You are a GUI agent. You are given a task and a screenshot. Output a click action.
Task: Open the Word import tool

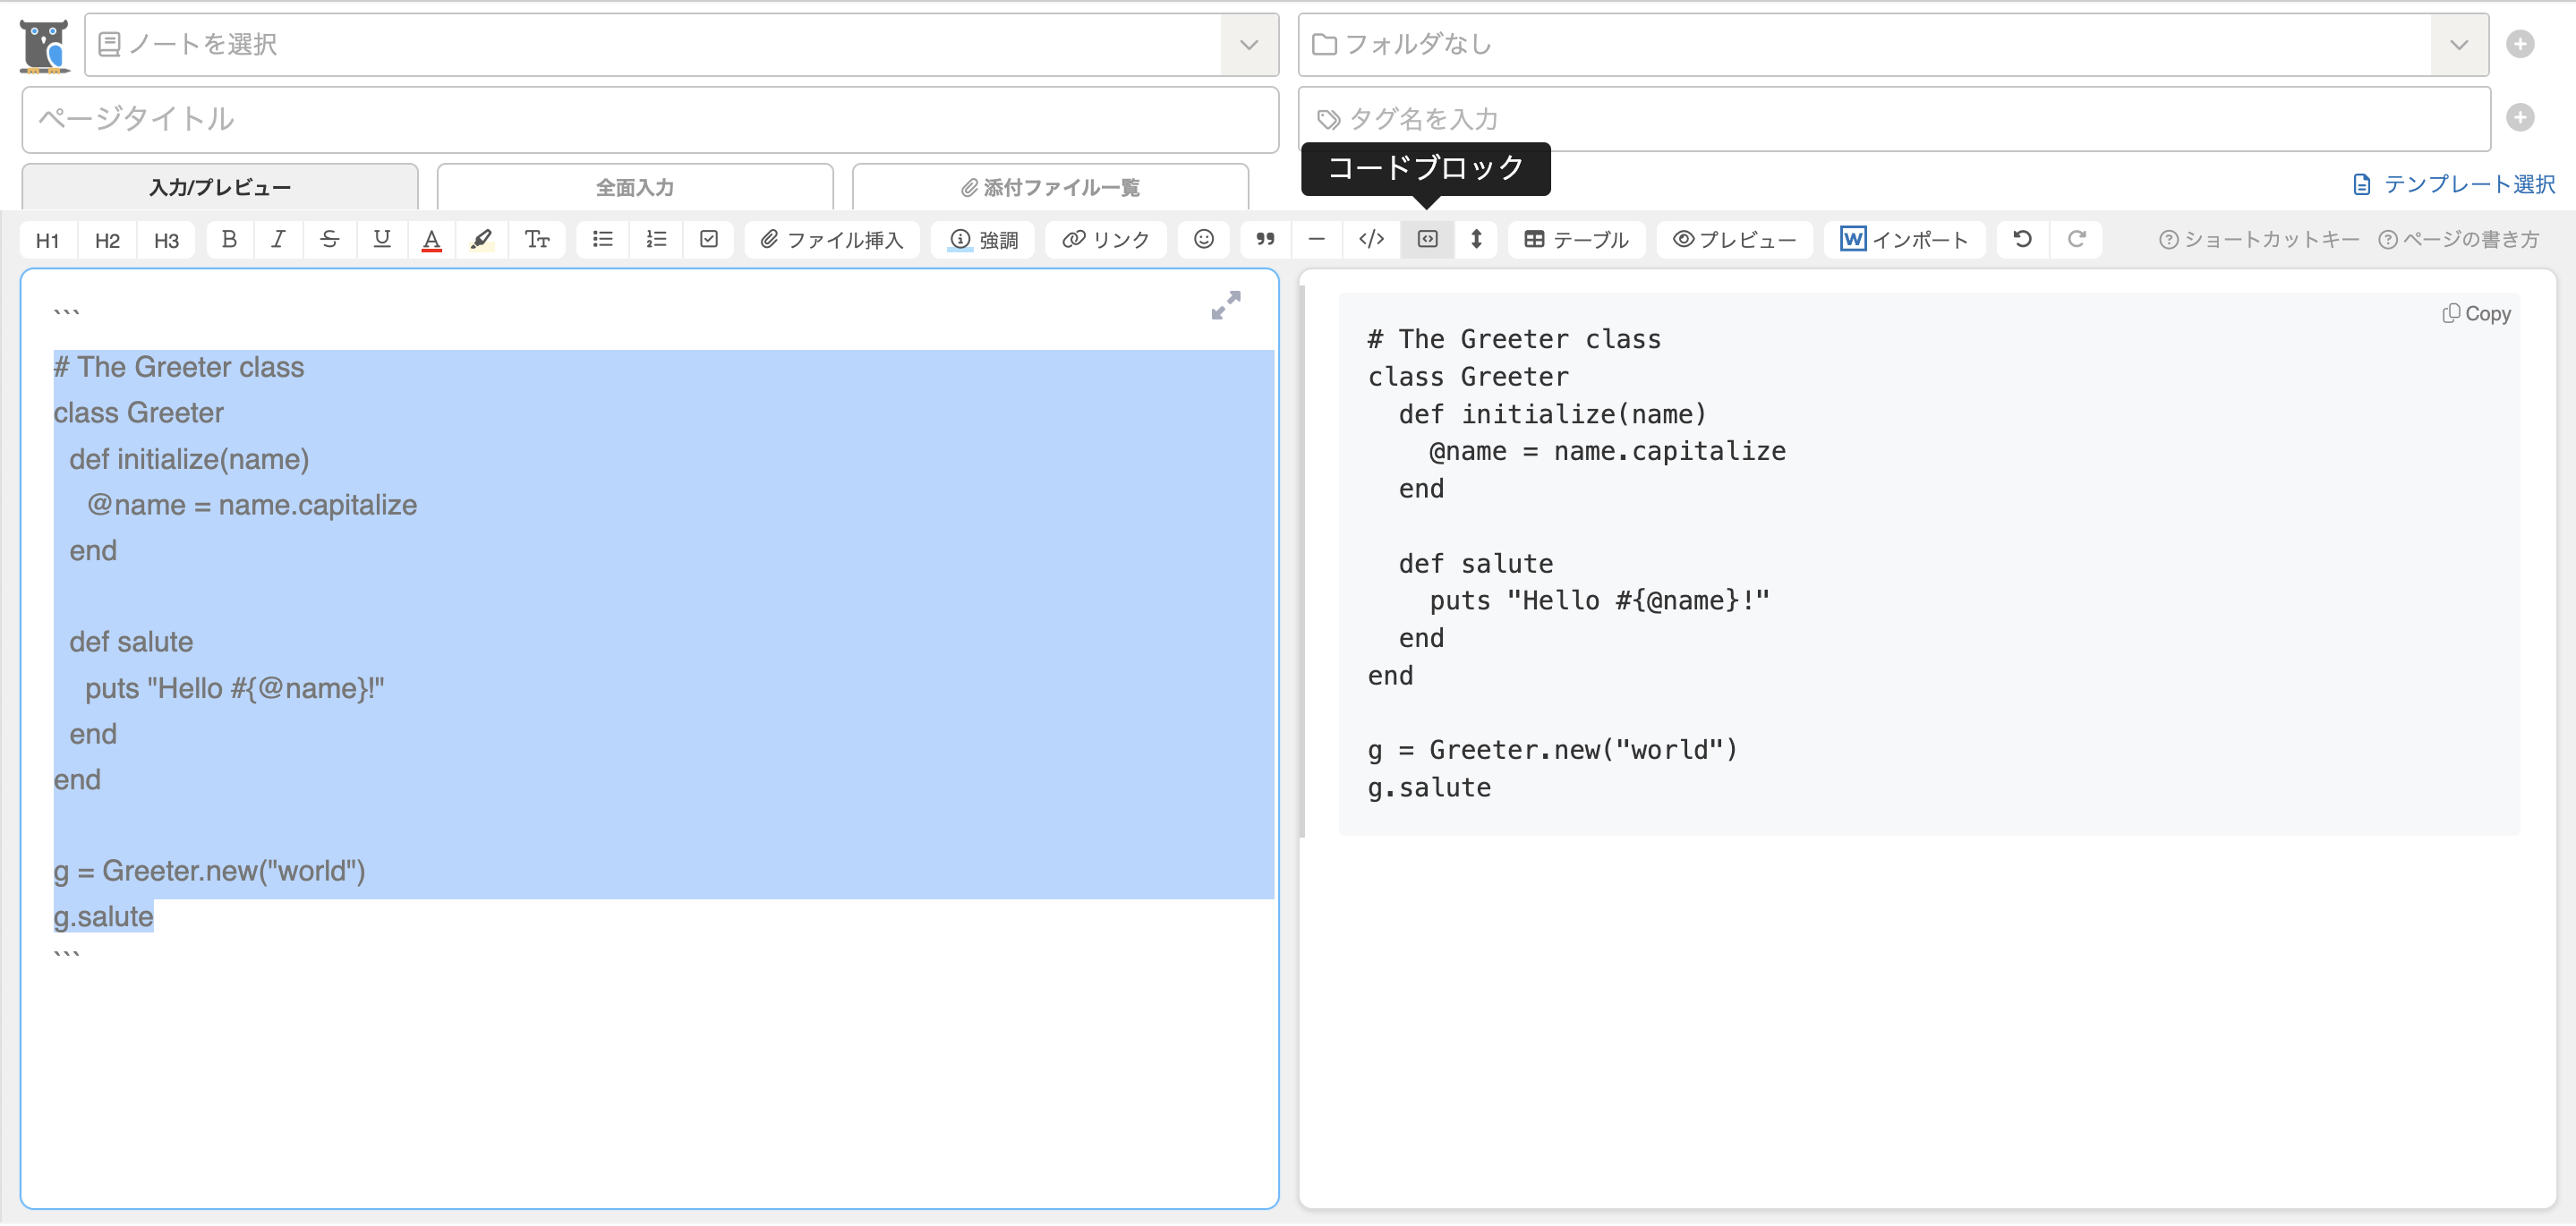pos(1903,239)
